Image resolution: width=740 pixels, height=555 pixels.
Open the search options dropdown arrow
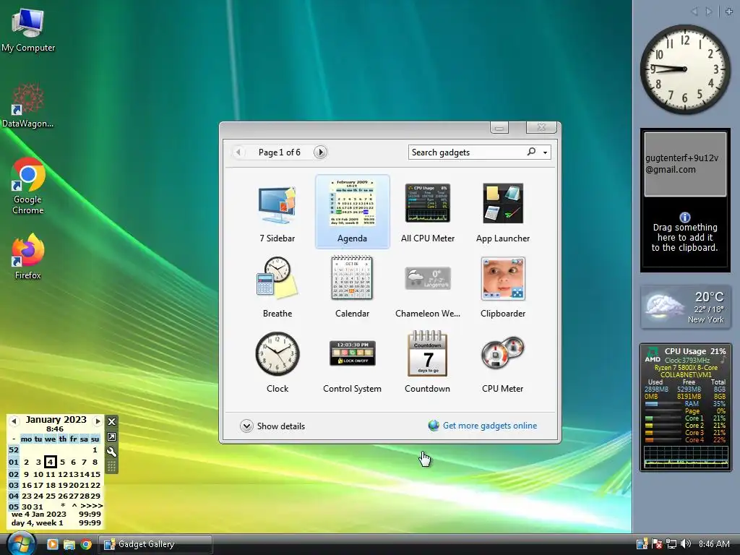coord(545,152)
